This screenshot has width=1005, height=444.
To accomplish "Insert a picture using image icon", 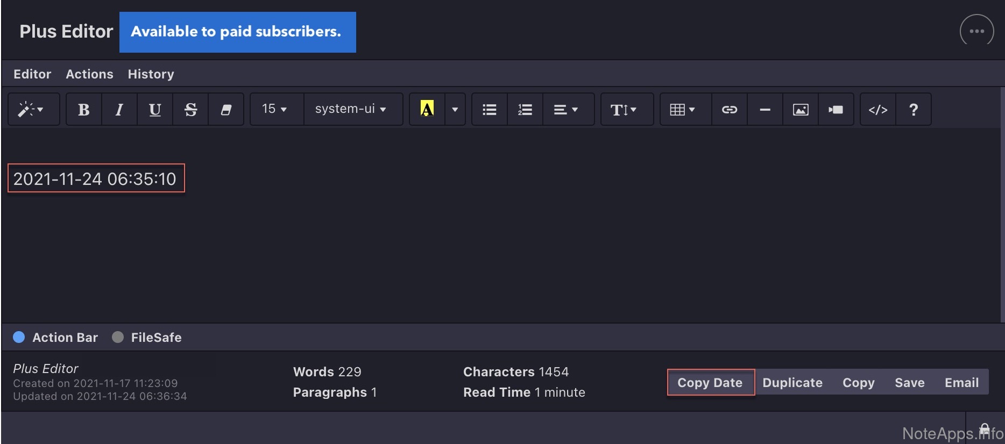I will point(801,110).
